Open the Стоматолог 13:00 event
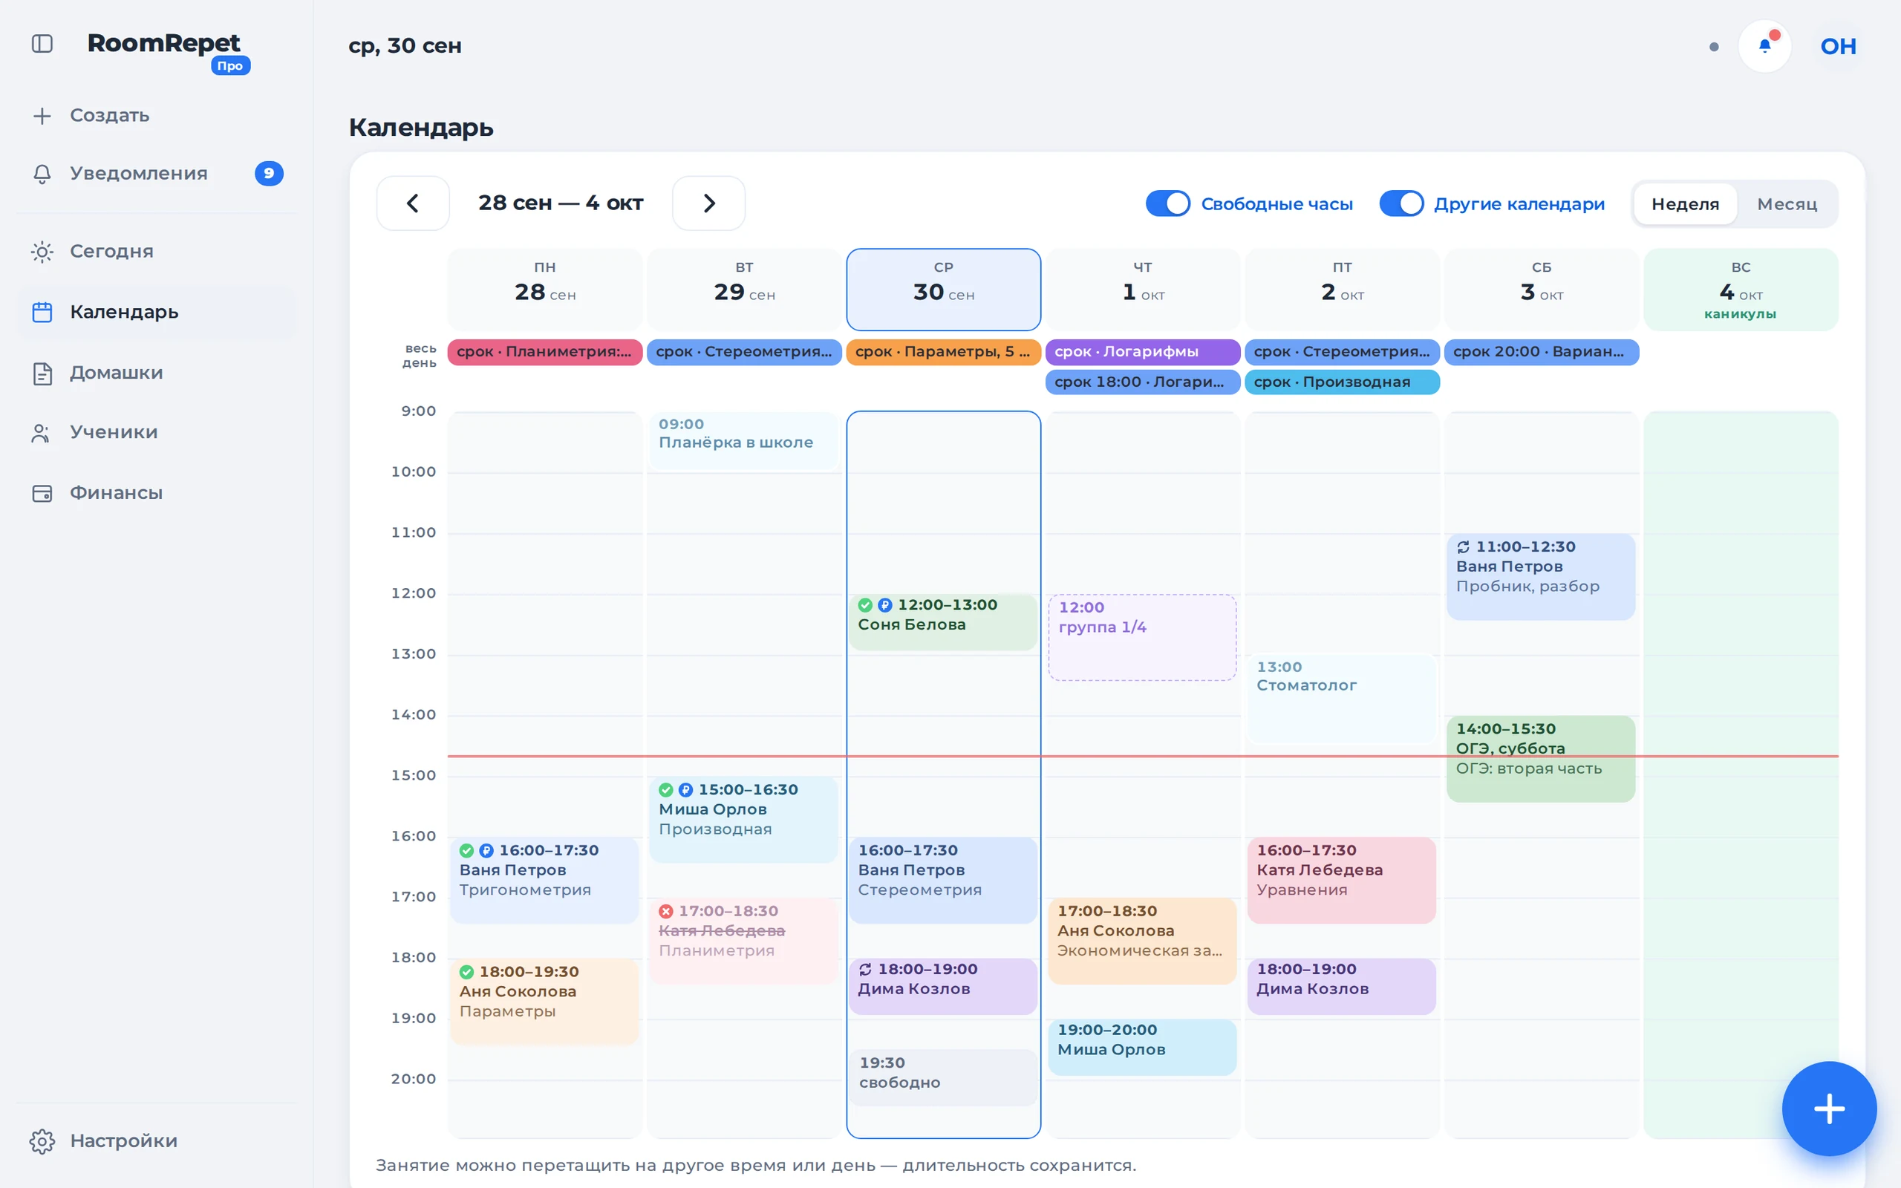The height and width of the screenshot is (1188, 1901). click(x=1342, y=698)
